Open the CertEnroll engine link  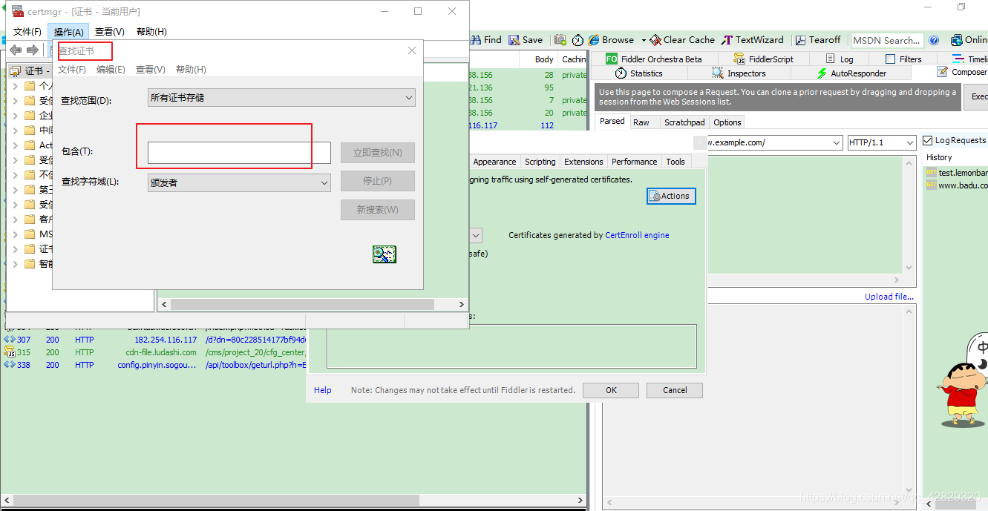[x=637, y=235]
